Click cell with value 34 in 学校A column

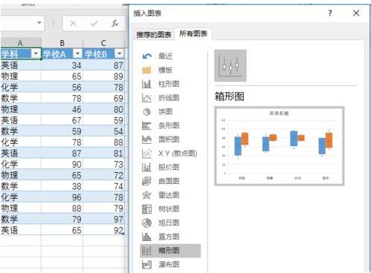pyautogui.click(x=62, y=65)
